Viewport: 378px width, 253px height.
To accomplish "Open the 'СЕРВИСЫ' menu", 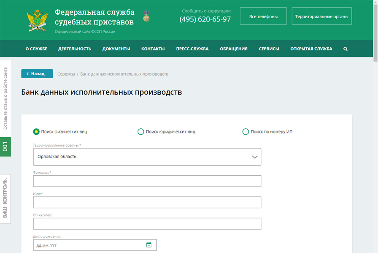I will (269, 49).
